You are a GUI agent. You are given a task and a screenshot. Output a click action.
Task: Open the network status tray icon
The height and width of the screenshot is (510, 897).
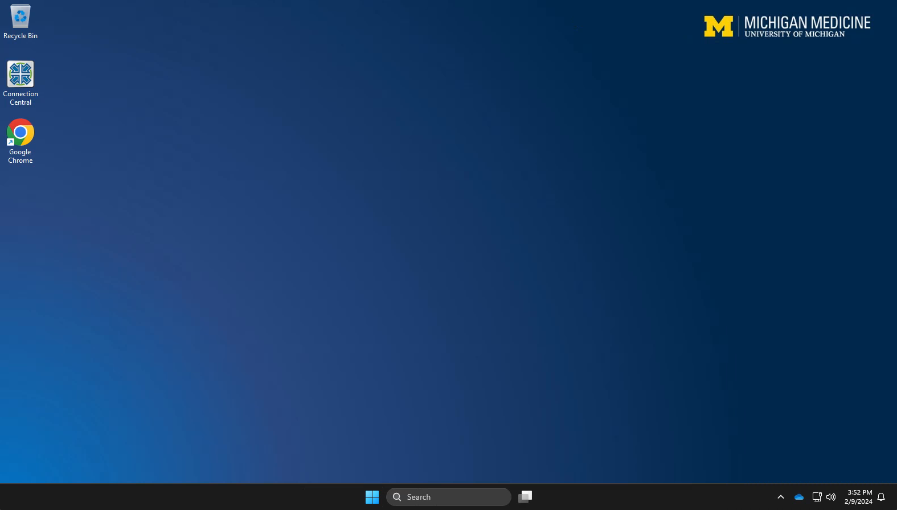tap(817, 497)
